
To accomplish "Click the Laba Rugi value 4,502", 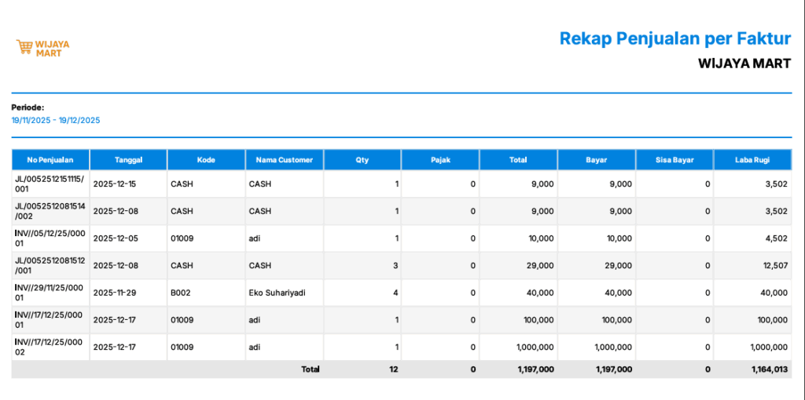I will (x=776, y=238).
